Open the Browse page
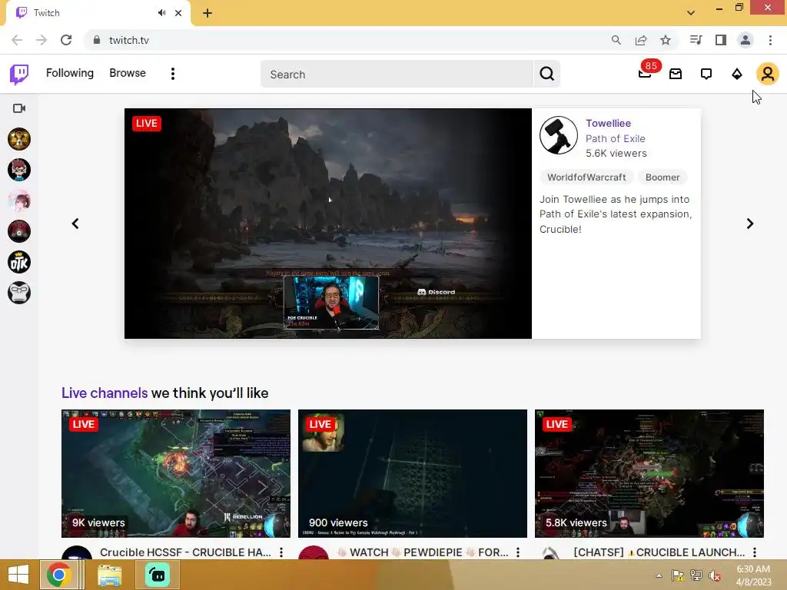Screen dimensions: 787x590 128,73
